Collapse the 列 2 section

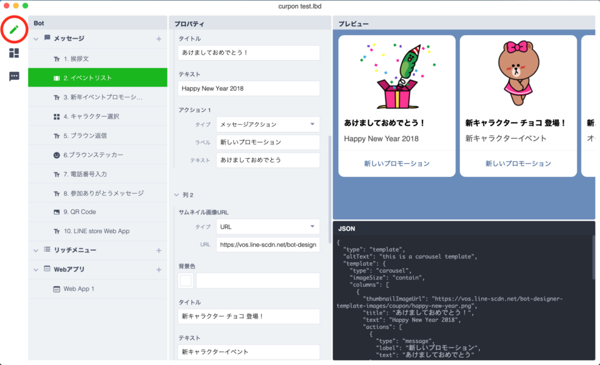tap(176, 195)
